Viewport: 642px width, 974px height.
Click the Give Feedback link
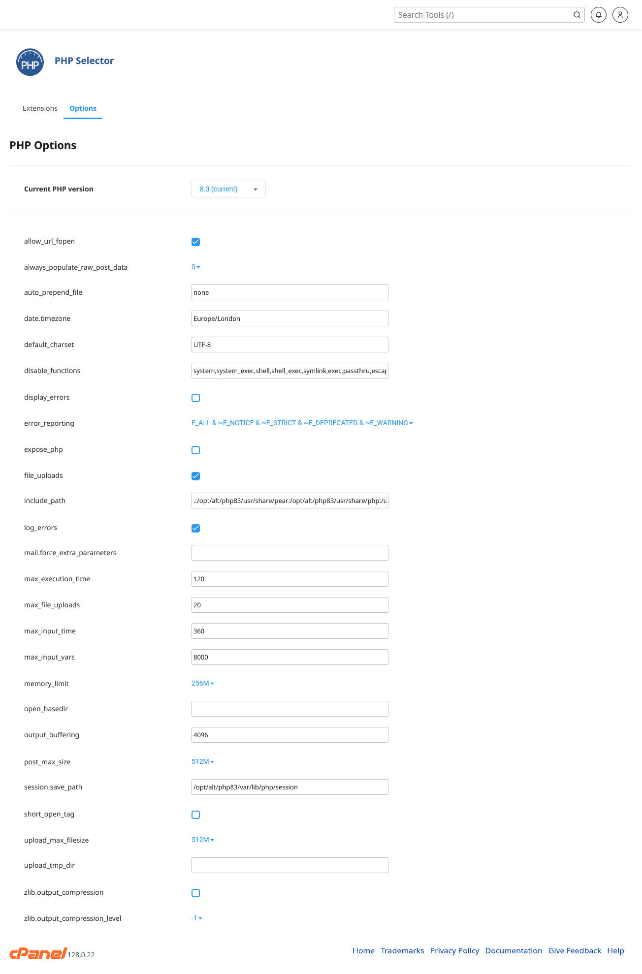coord(575,950)
